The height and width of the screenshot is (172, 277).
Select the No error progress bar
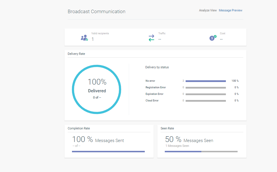pyautogui.click(x=206, y=81)
